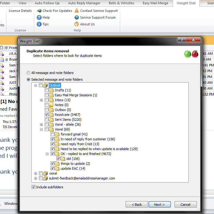Switch to Auto Reply Manager tab
Screen dimensions: 214x214
click(84, 3)
